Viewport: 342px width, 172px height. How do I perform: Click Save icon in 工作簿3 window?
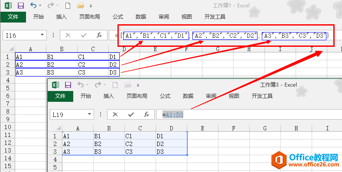68,85
